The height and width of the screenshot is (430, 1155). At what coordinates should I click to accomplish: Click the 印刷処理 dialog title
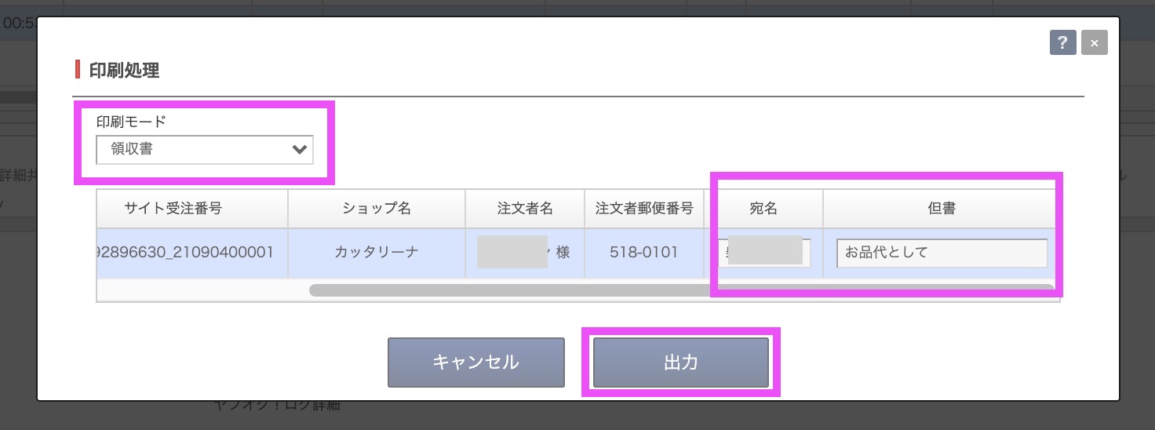pos(125,70)
